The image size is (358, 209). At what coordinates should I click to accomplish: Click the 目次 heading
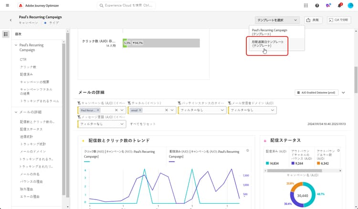(18, 34)
